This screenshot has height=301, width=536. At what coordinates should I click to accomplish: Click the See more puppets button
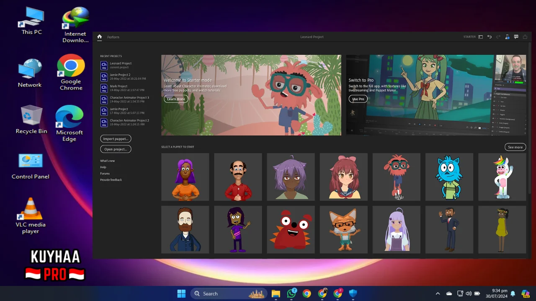click(x=515, y=147)
